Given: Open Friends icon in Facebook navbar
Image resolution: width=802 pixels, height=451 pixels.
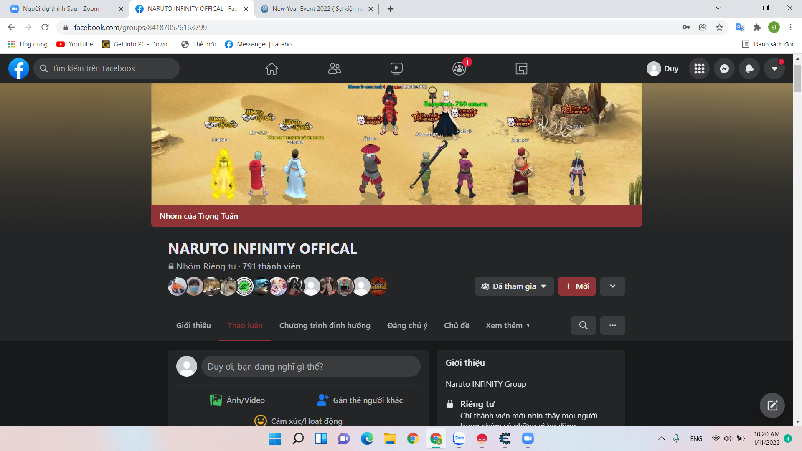Looking at the screenshot, I should 334,68.
